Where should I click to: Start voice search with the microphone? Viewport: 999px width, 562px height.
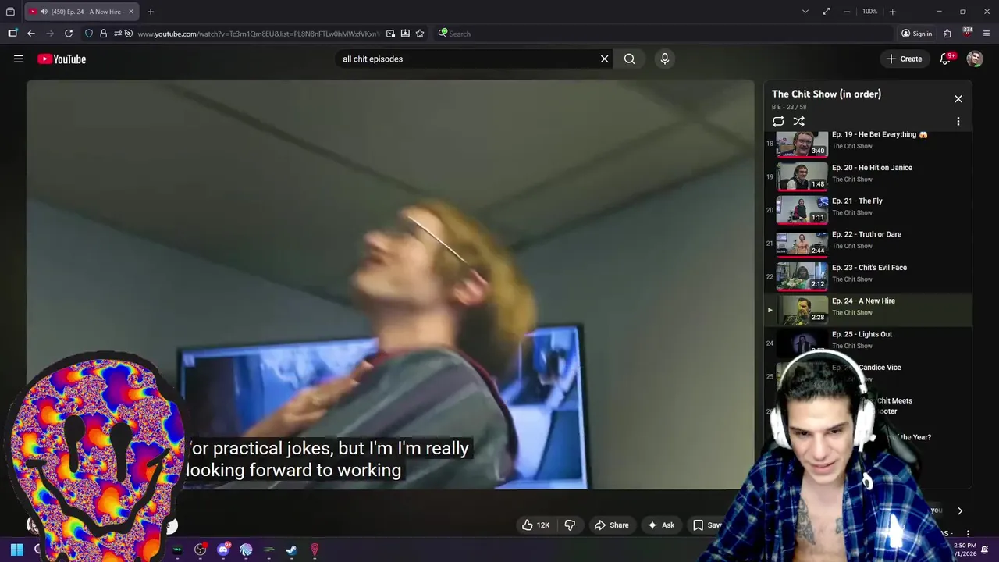click(664, 59)
